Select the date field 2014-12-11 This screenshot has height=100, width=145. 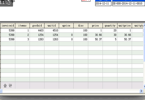103,4
